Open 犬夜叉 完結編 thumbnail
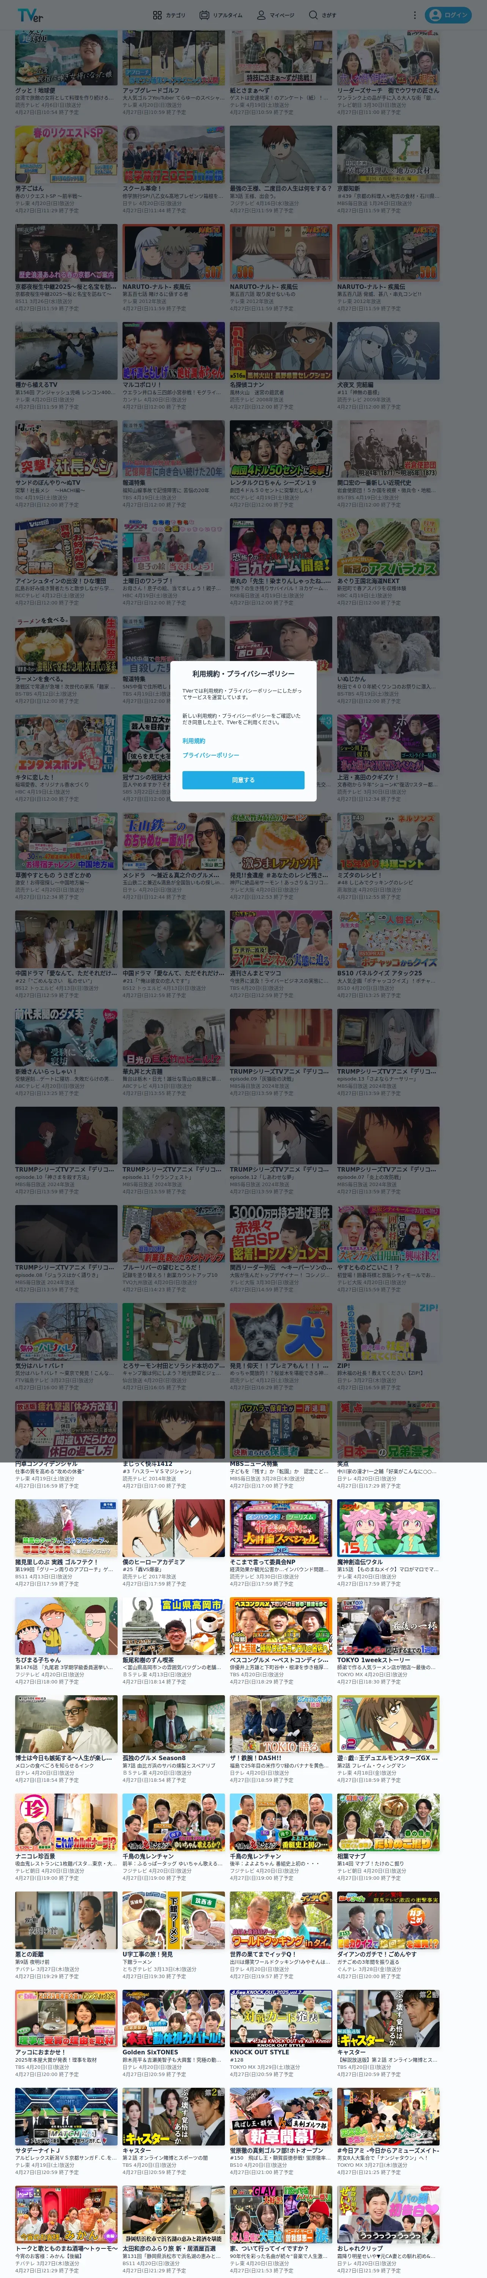 (x=388, y=351)
